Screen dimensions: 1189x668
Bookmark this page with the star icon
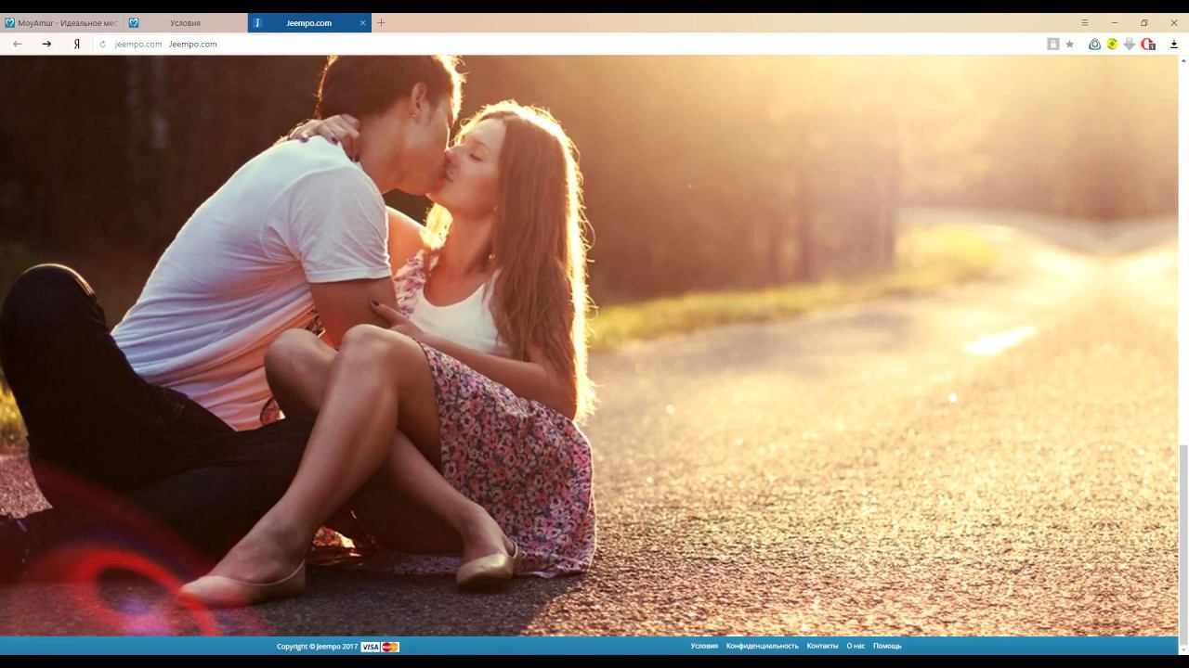[1070, 44]
